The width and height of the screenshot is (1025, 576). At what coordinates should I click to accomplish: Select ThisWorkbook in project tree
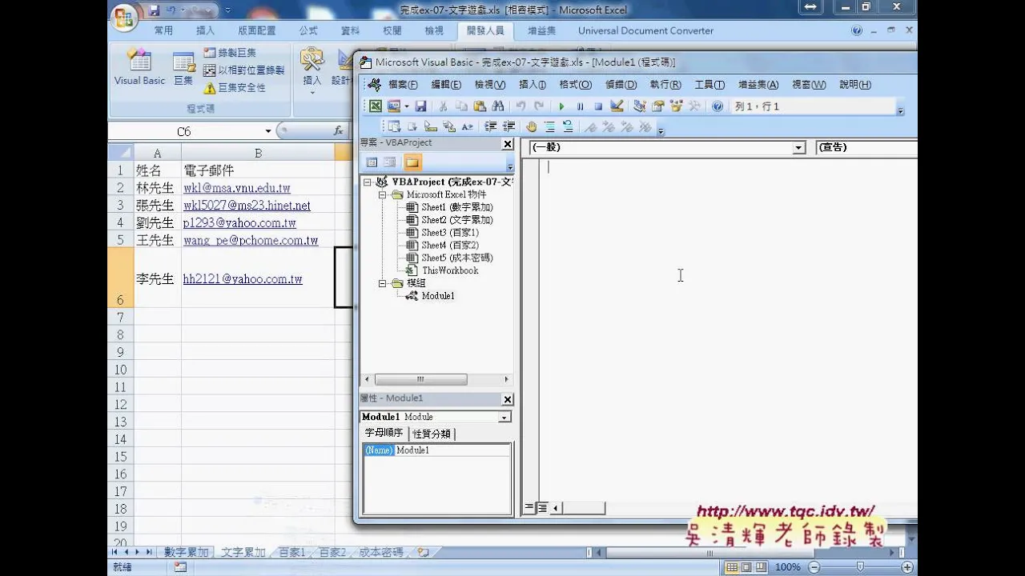pyautogui.click(x=449, y=270)
